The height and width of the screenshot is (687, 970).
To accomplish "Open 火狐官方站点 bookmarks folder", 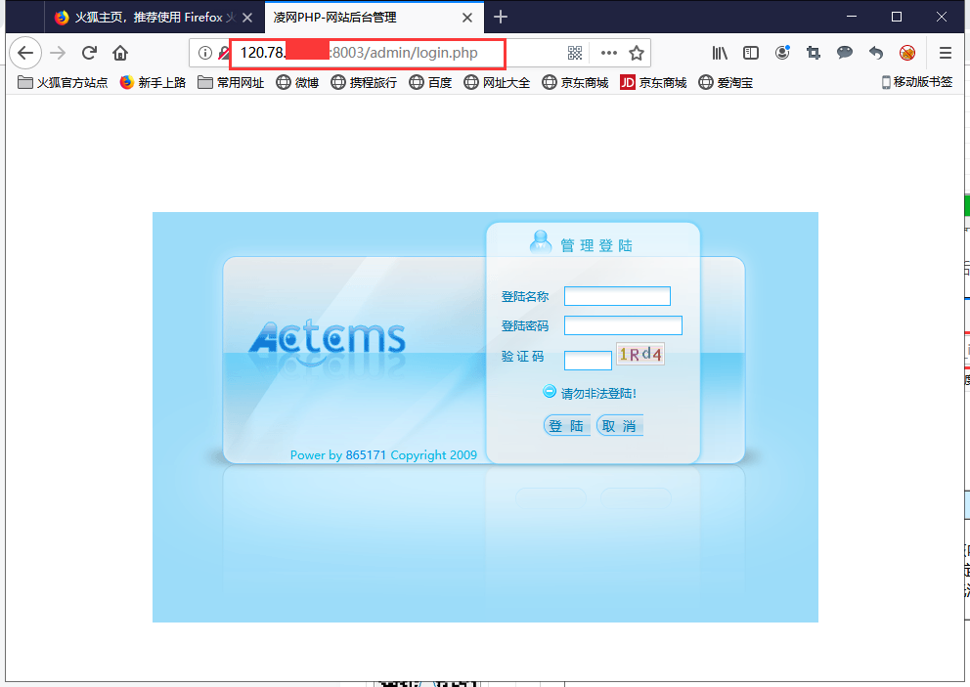I will point(63,82).
